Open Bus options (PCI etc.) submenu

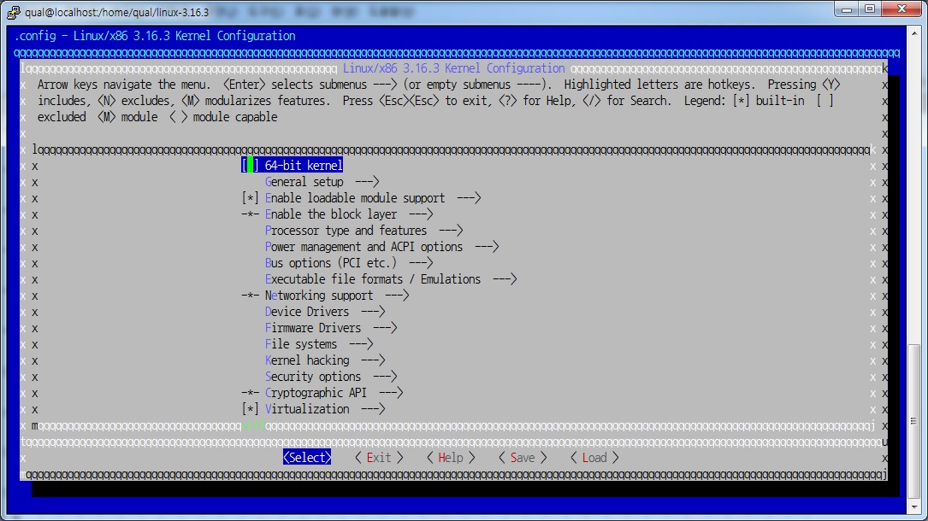coord(349,263)
